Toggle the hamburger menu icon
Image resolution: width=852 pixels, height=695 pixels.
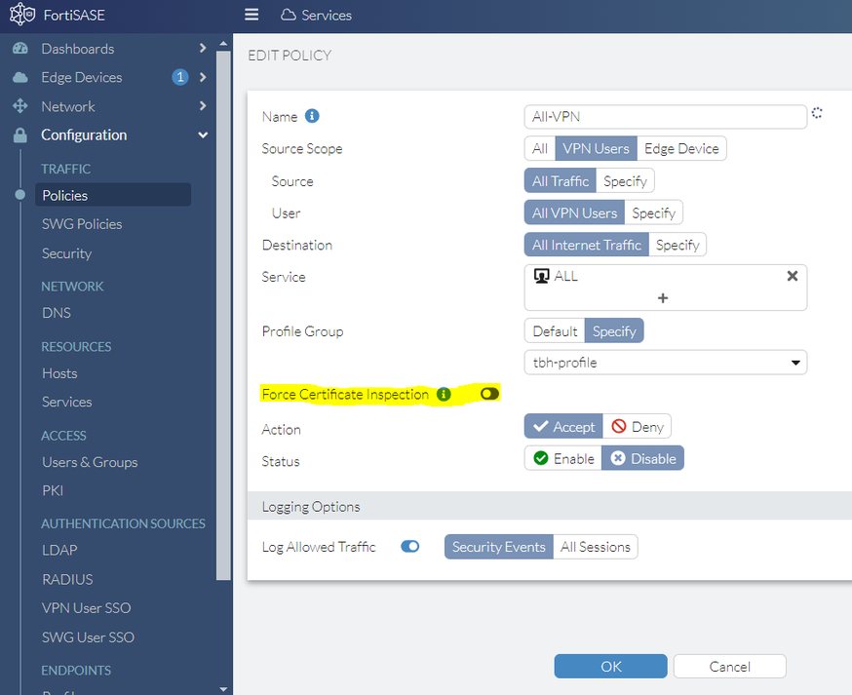252,14
